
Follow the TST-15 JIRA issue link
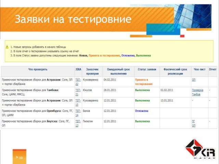[77, 102]
